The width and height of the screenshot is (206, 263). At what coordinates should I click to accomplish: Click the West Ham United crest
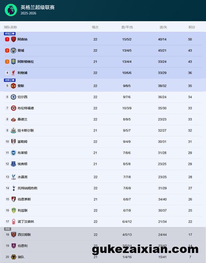(13, 234)
